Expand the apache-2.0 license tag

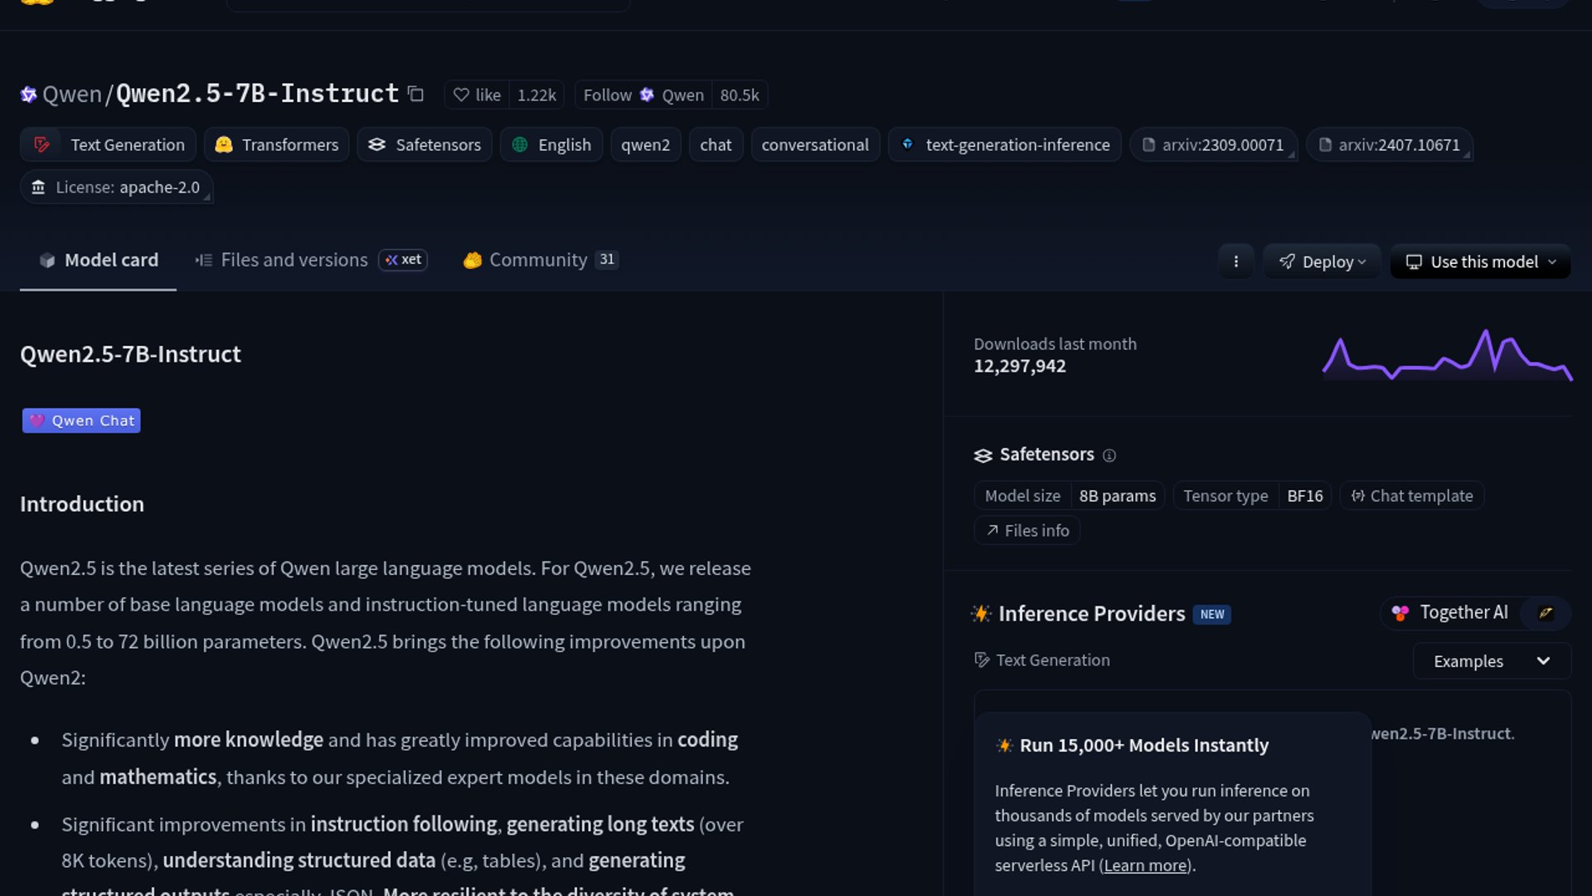116,187
